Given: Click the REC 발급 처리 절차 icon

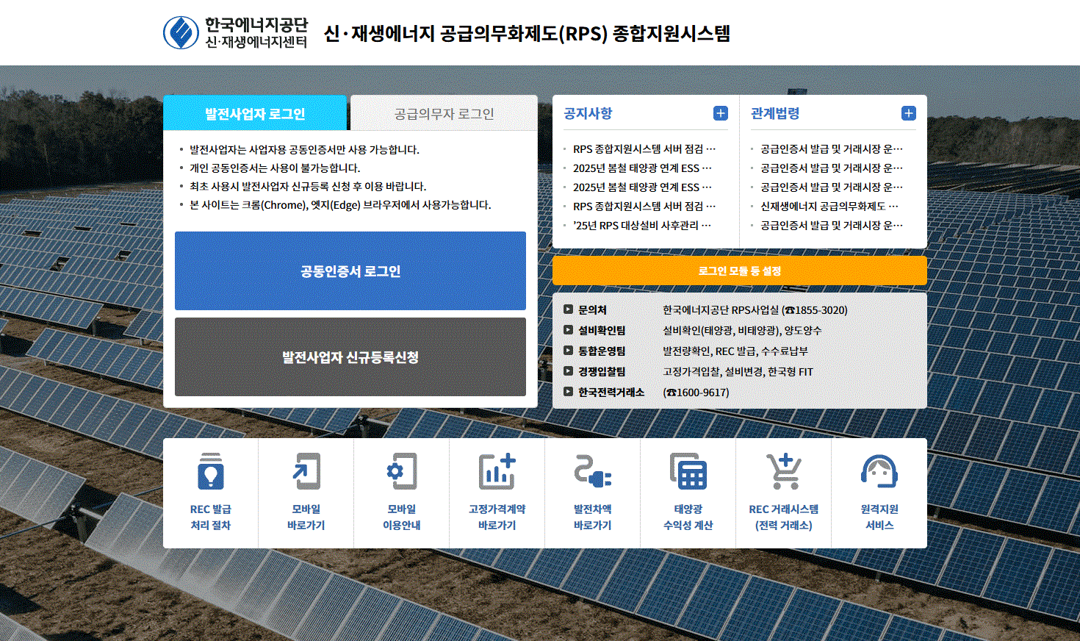Looking at the screenshot, I should point(211,472).
